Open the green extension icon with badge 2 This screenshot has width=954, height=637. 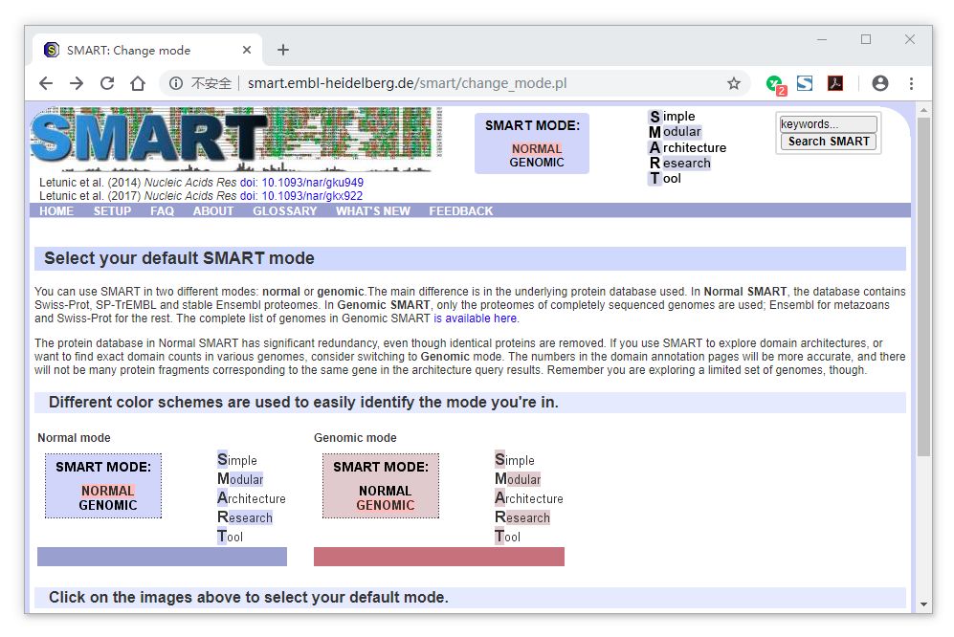pos(775,84)
